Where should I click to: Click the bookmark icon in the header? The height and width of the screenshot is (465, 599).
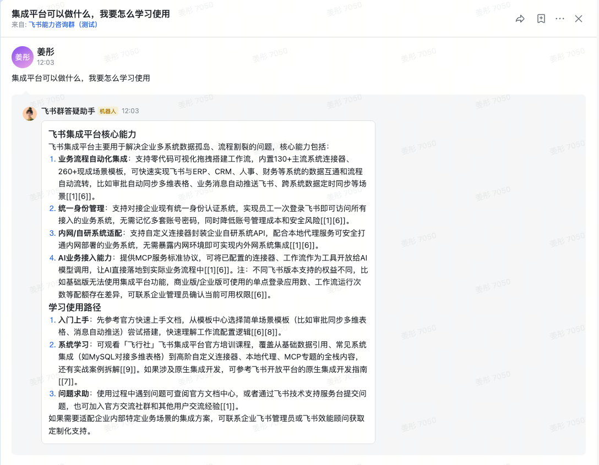(x=541, y=19)
